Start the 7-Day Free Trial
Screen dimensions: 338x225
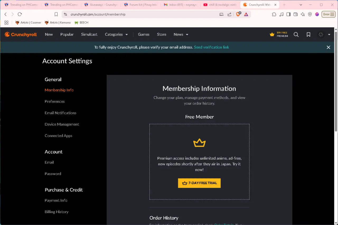199,183
